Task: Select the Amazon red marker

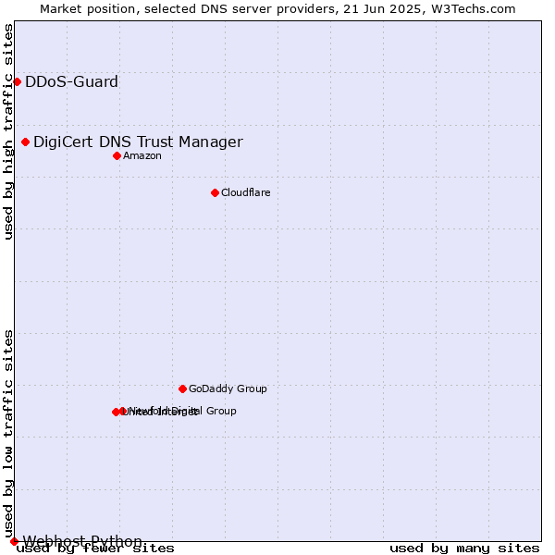Action: (117, 155)
